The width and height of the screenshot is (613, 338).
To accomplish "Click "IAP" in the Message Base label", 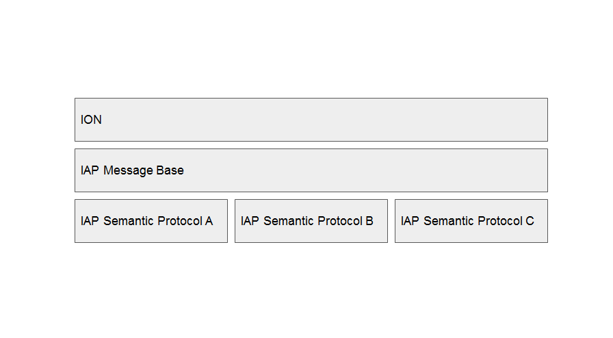I will pos(90,170).
